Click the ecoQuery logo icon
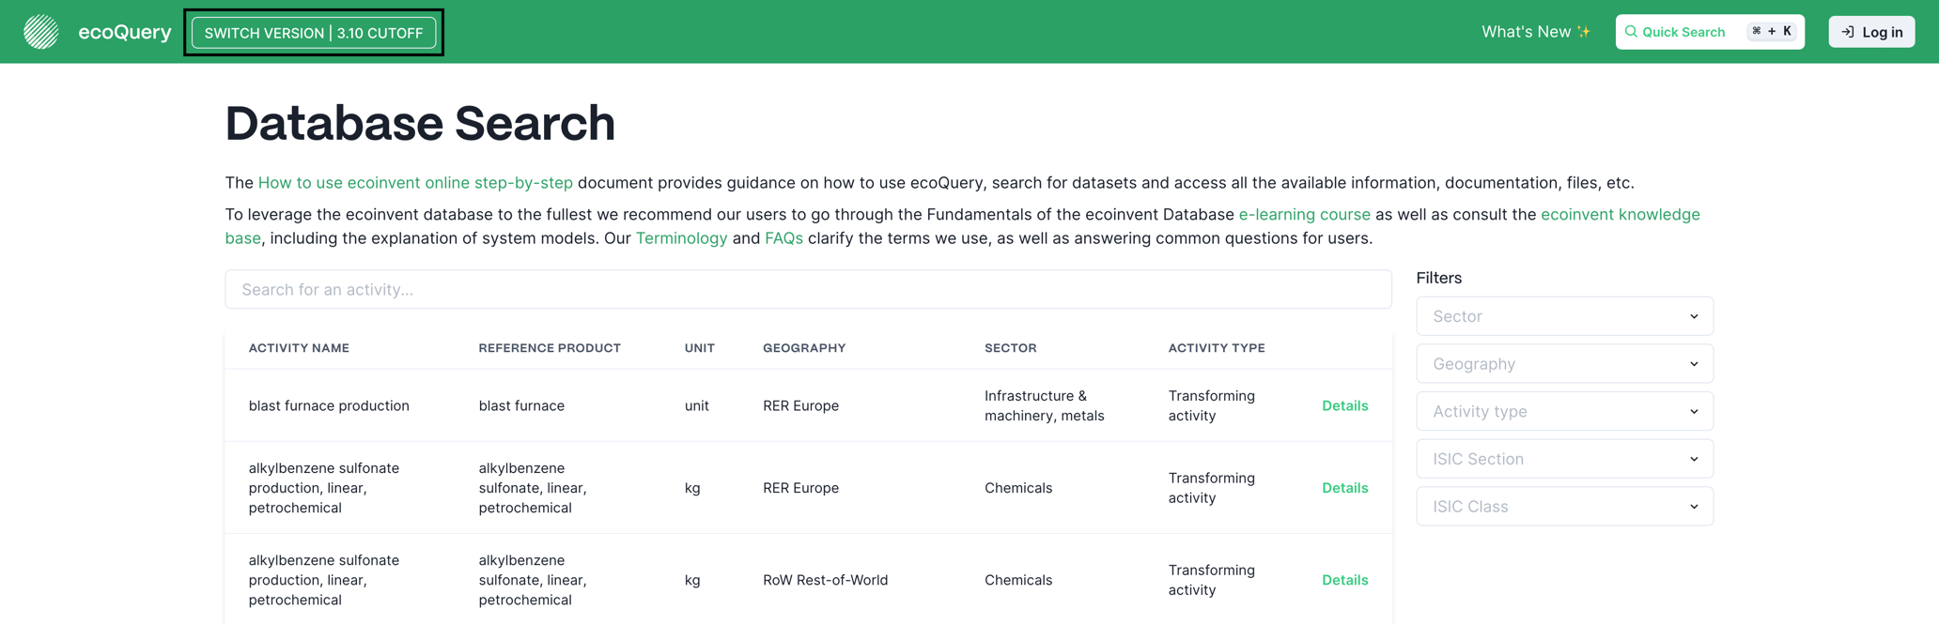The height and width of the screenshot is (624, 1939). coord(40,31)
